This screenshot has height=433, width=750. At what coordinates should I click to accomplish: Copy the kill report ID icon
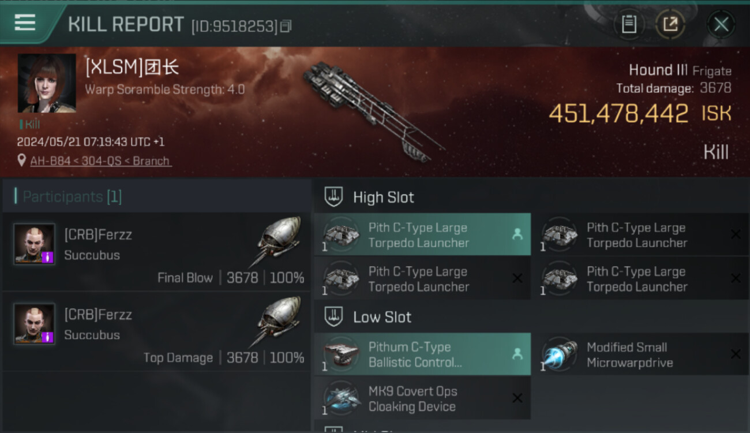pos(286,26)
